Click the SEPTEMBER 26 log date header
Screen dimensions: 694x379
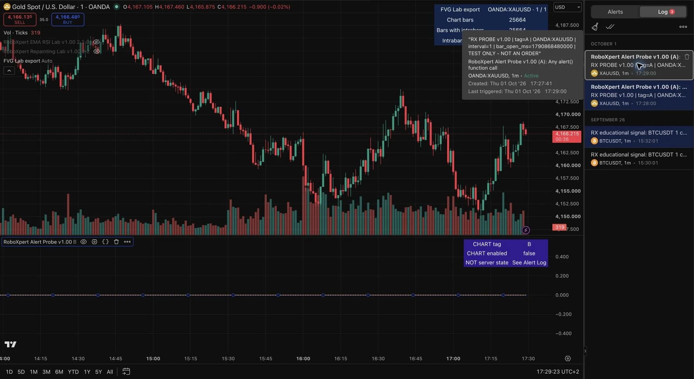608,120
